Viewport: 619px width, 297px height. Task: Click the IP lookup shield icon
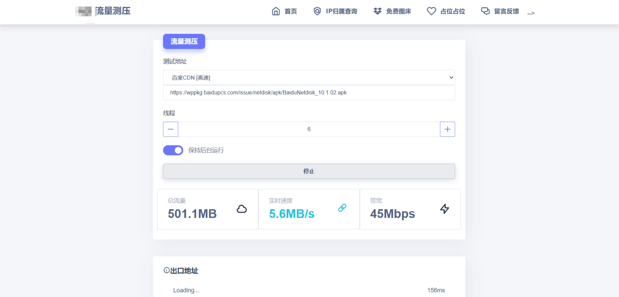[x=317, y=11]
